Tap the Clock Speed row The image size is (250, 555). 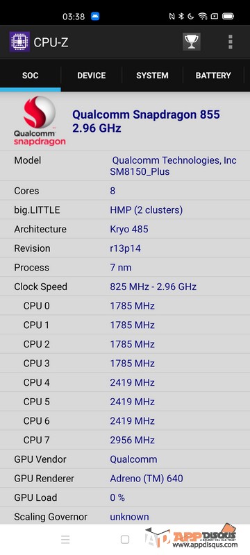click(125, 287)
